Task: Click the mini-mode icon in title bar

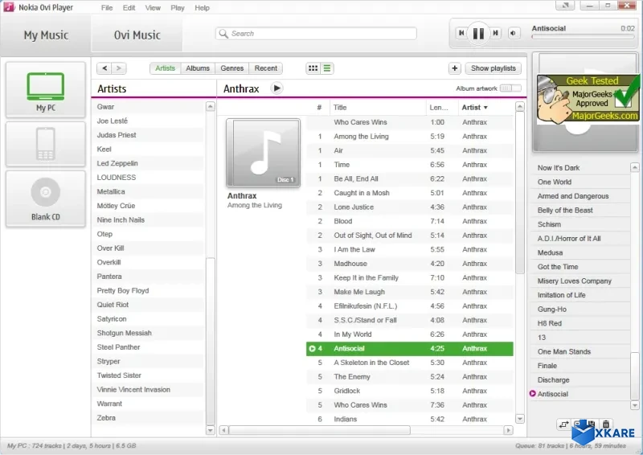Action: click(x=565, y=6)
